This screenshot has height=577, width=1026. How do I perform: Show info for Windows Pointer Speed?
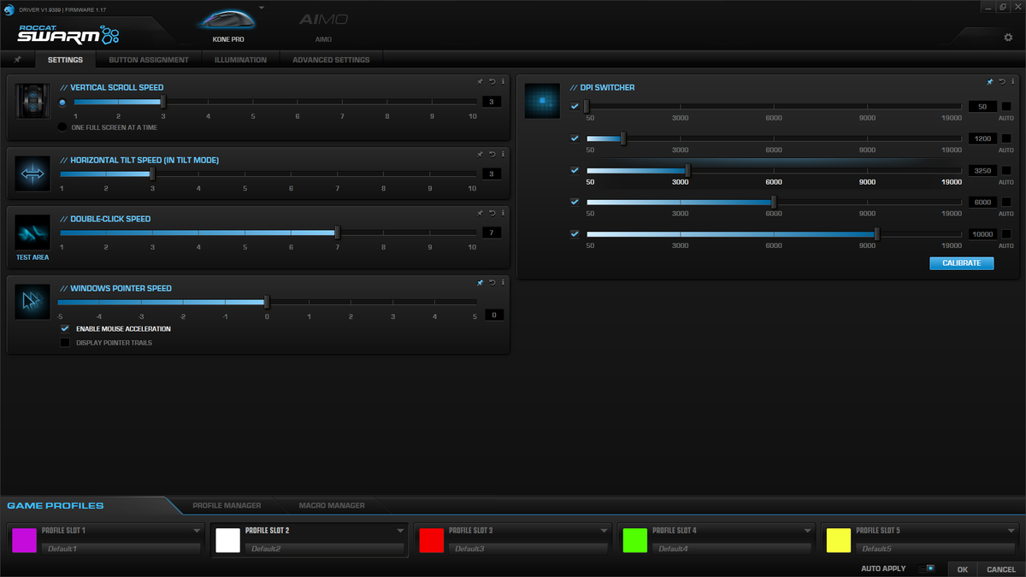click(x=503, y=282)
